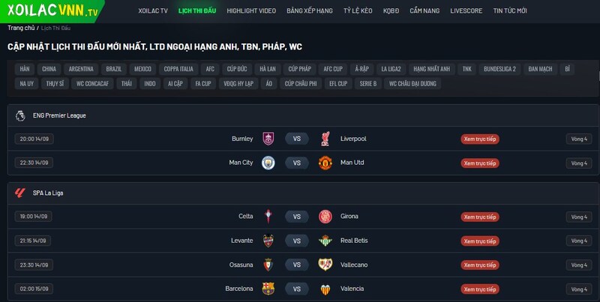Open the XOILACVNN.TV site logo
The height and width of the screenshot is (302, 600).
pyautogui.click(x=52, y=10)
